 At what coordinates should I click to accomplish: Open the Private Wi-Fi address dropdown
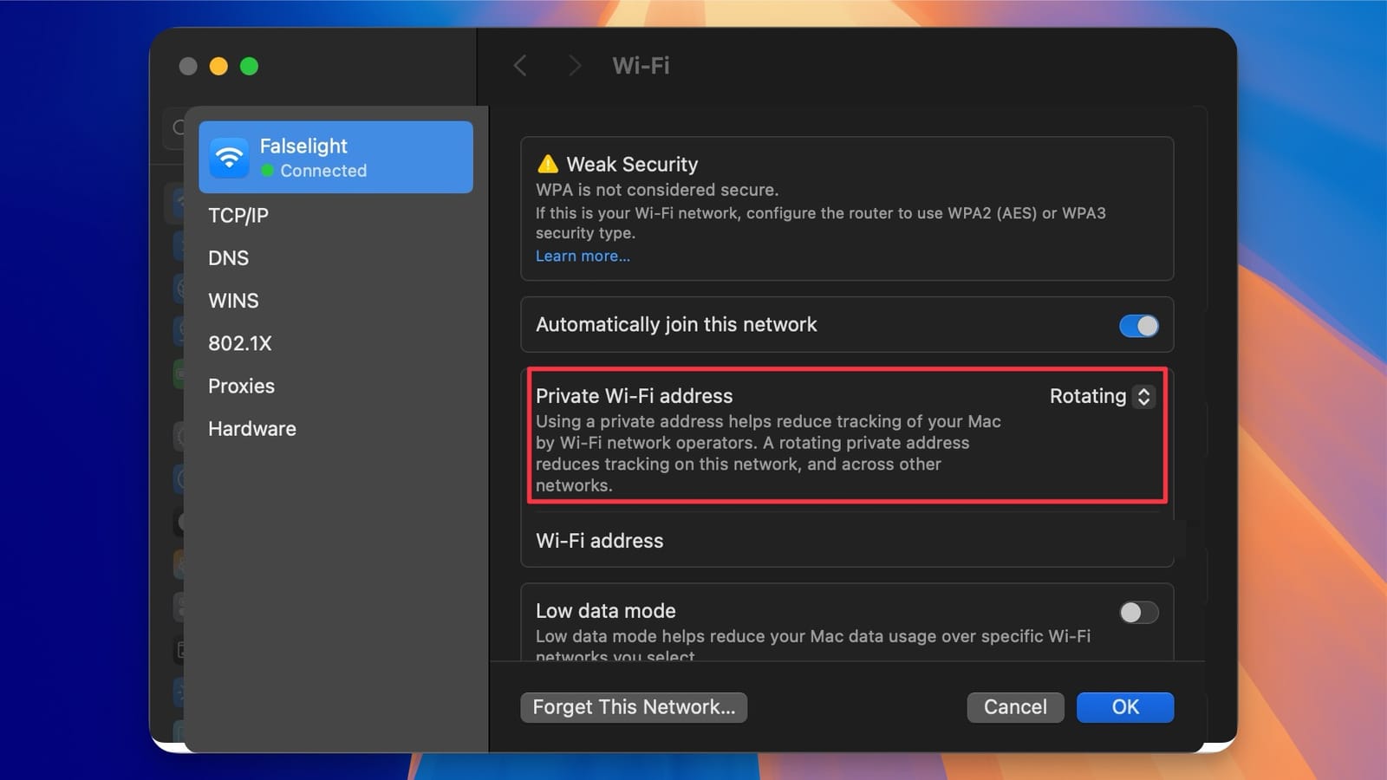tap(1101, 396)
